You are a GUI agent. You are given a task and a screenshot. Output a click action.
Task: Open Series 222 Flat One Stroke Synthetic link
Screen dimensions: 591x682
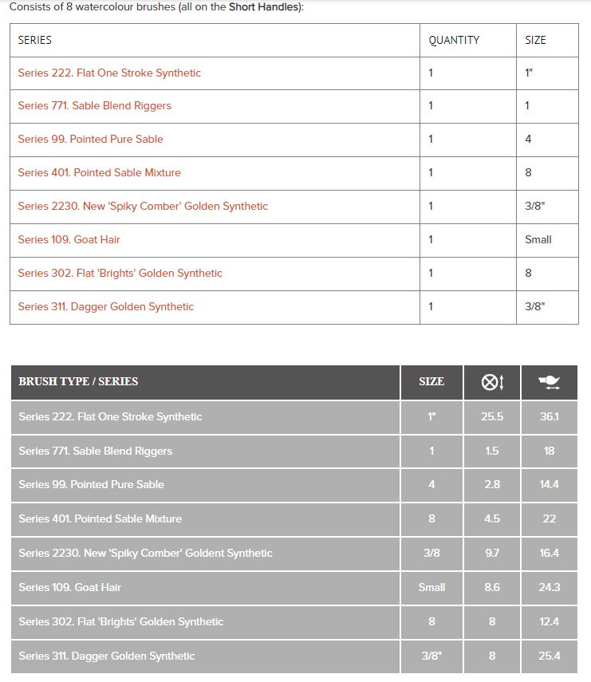109,73
